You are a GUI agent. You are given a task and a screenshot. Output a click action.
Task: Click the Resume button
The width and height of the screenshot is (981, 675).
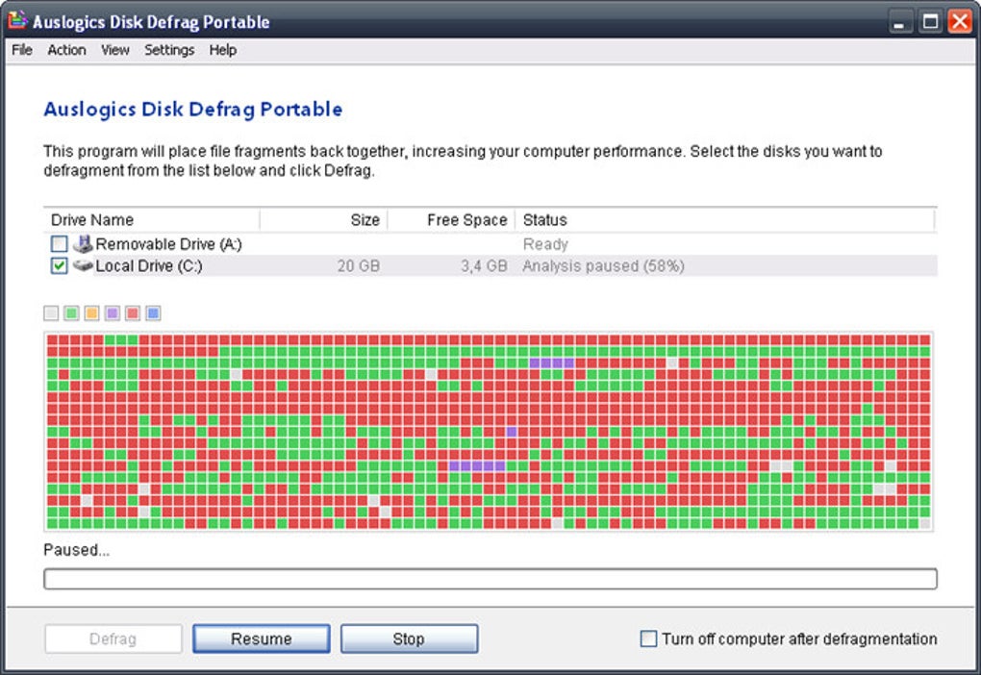coord(262,638)
